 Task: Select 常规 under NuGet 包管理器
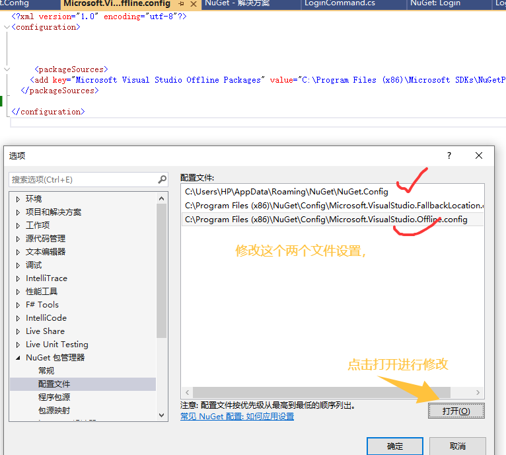coord(46,370)
